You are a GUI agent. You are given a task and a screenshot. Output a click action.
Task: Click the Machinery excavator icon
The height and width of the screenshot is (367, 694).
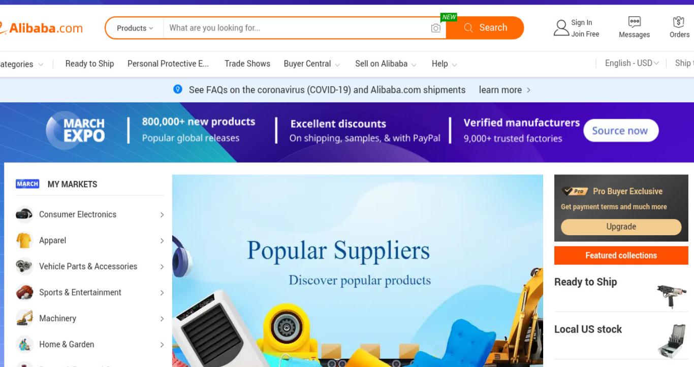[x=24, y=318]
